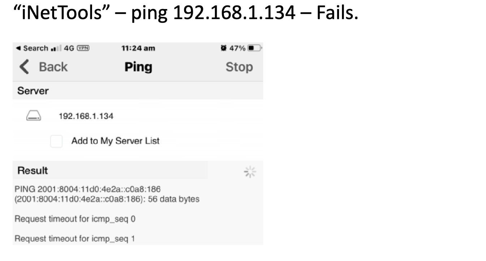The height and width of the screenshot is (261, 486).
Task: Click the Result section header
Action: click(x=33, y=171)
